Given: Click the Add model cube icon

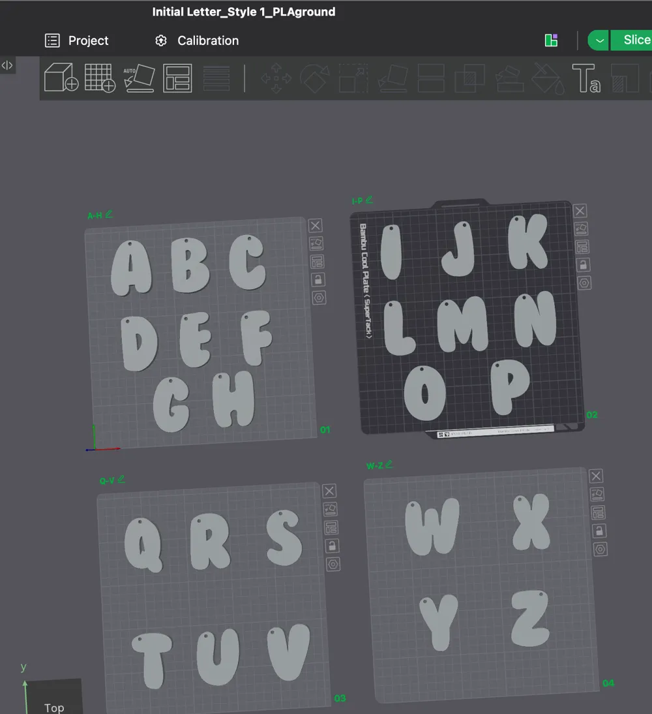Looking at the screenshot, I should (61, 78).
